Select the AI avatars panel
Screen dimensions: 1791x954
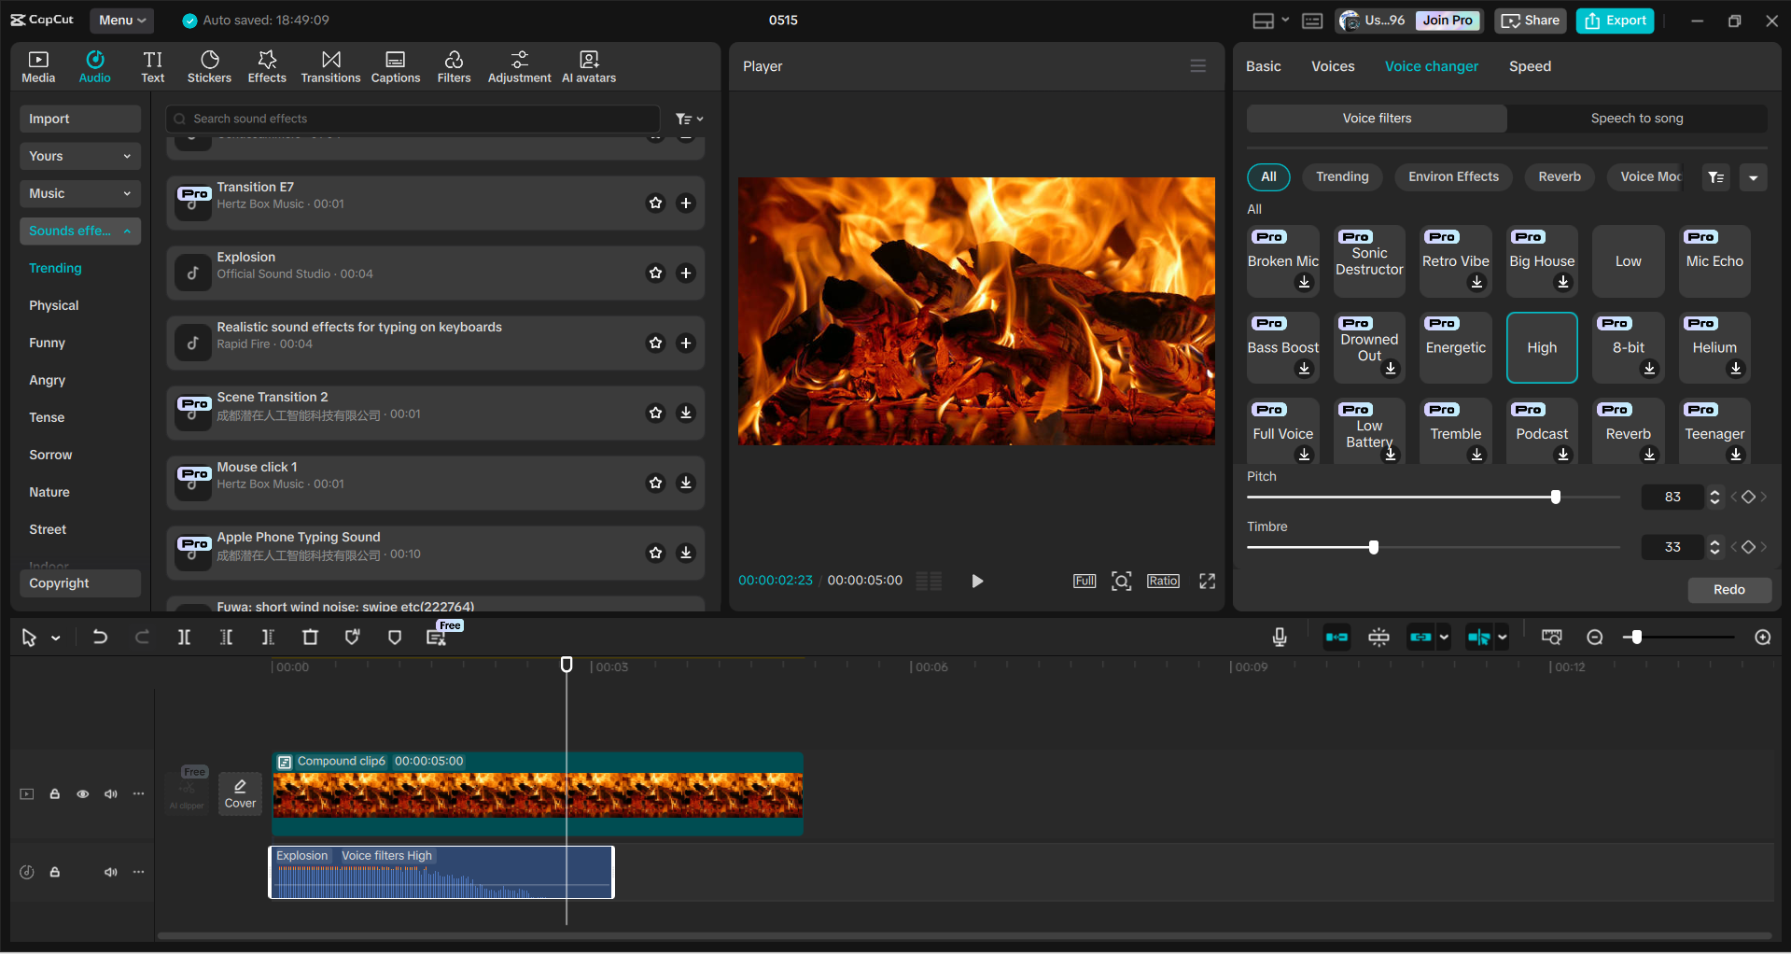588,65
